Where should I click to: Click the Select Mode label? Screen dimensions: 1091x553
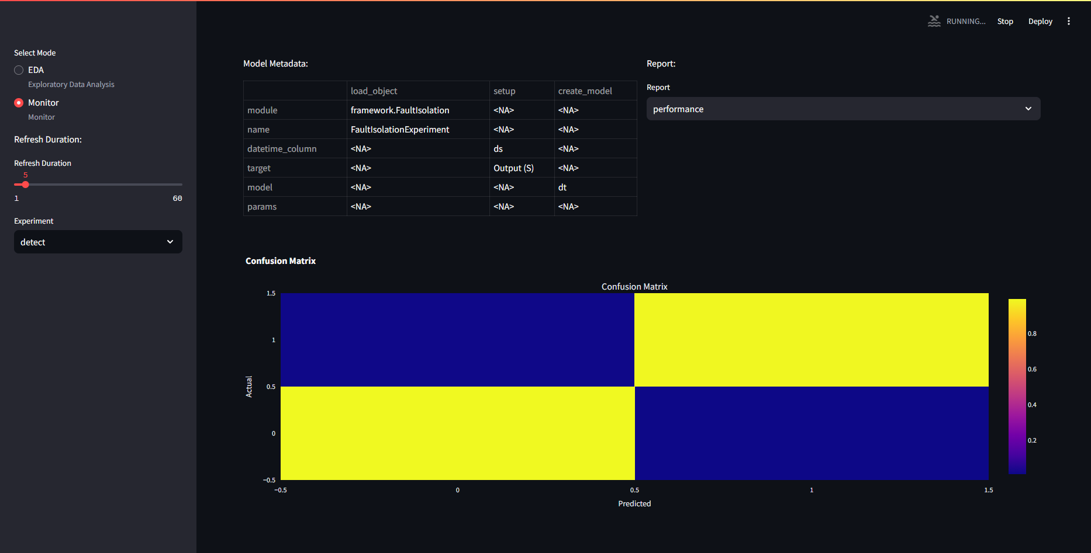tap(35, 53)
